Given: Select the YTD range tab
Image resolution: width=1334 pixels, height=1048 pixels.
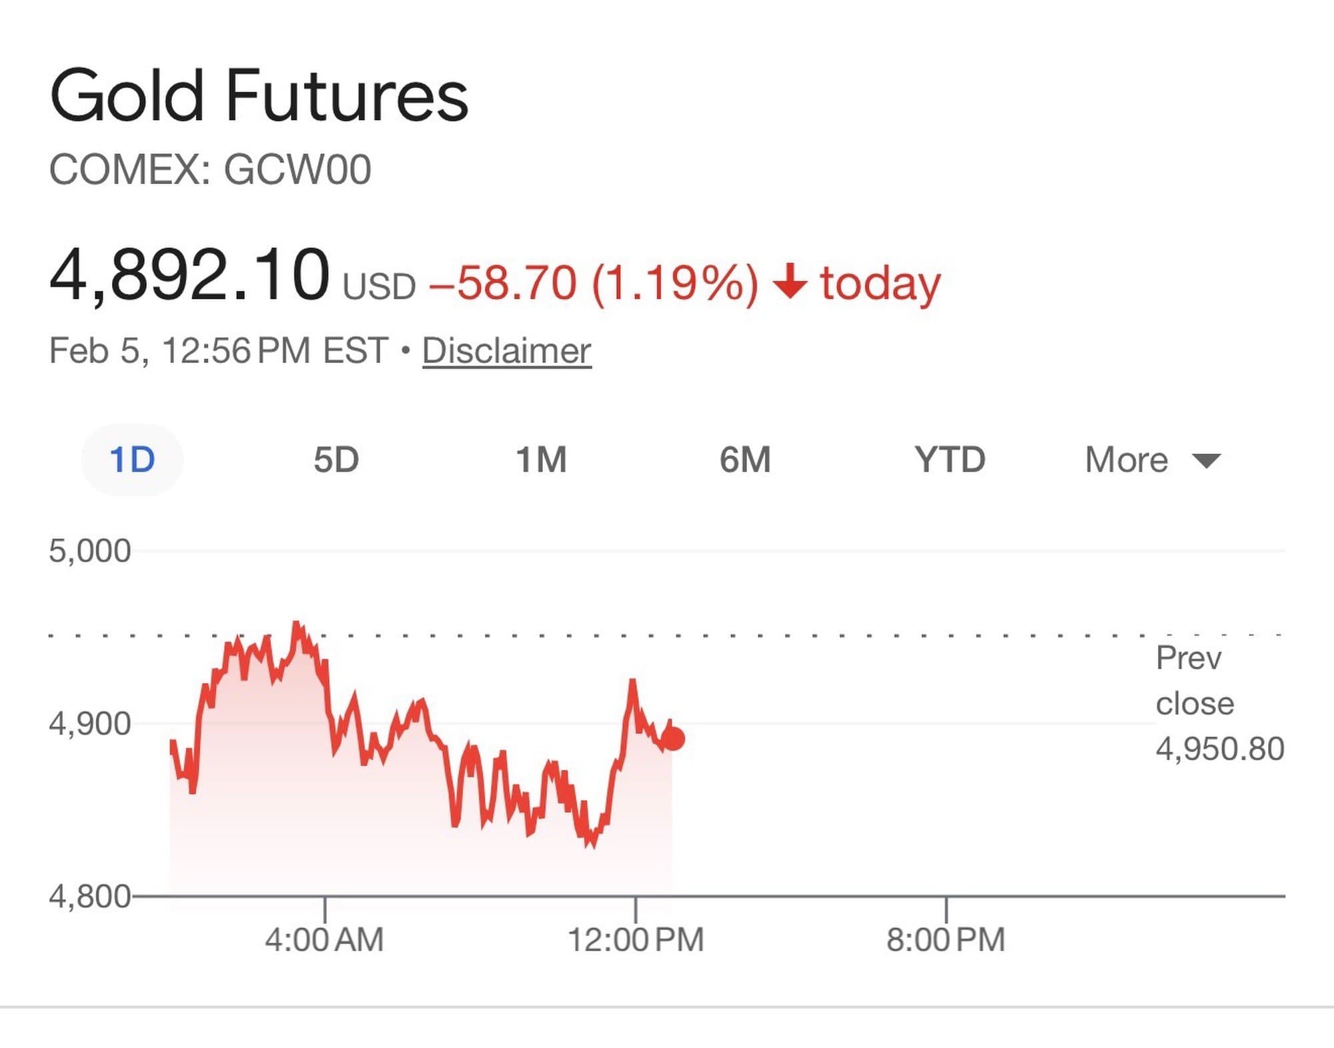Looking at the screenshot, I should pyautogui.click(x=950, y=460).
